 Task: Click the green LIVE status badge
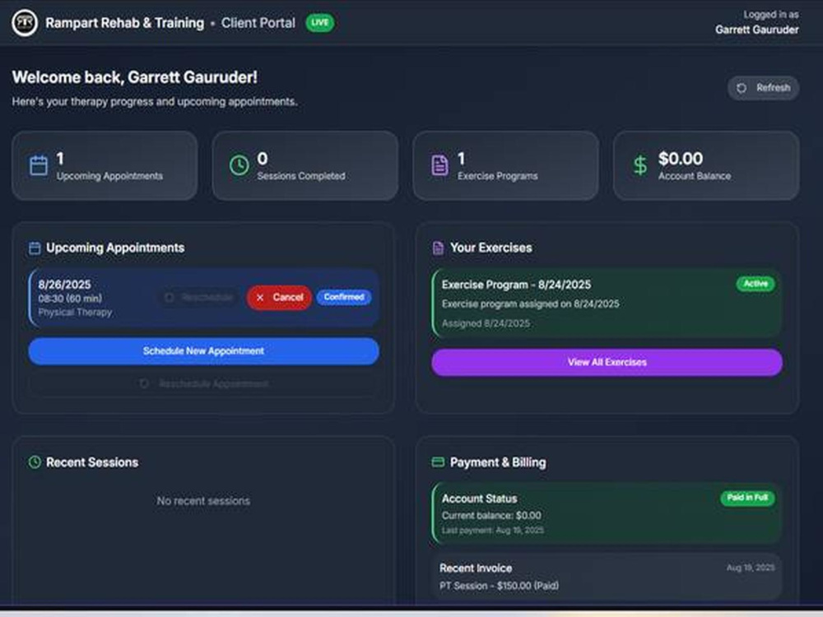pyautogui.click(x=319, y=22)
